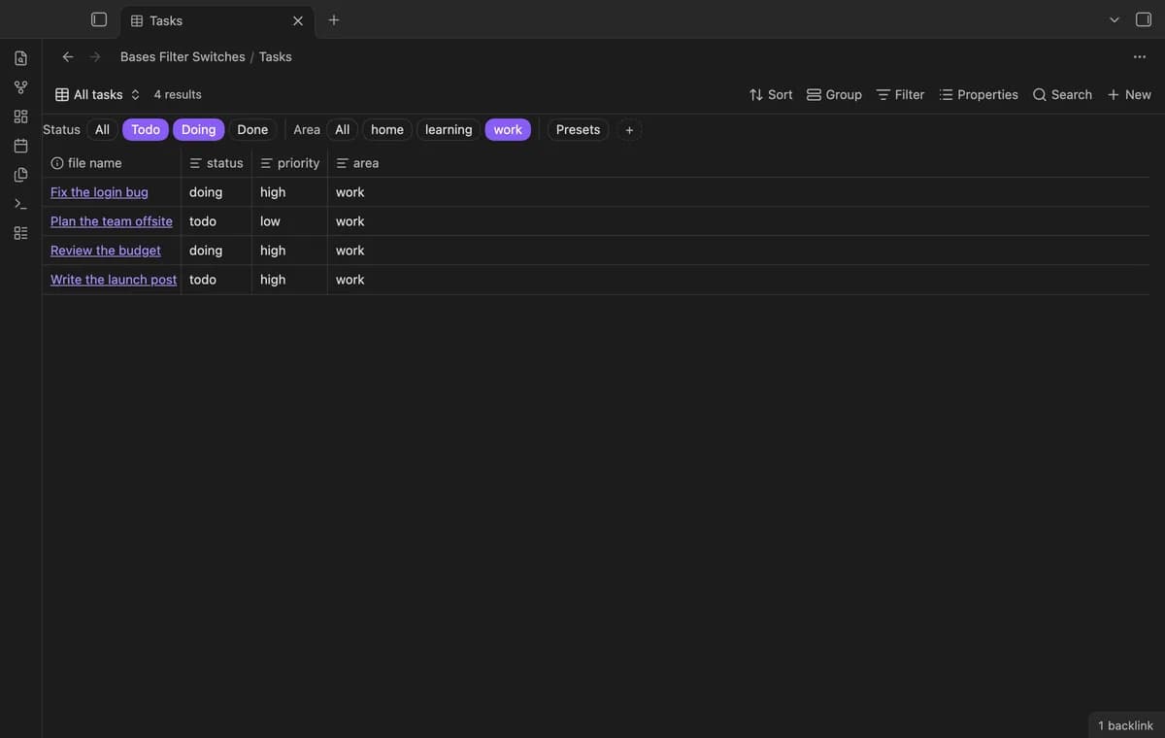This screenshot has height=738, width=1165.
Task: Click the table icon beside All tasks
Action: (62, 94)
